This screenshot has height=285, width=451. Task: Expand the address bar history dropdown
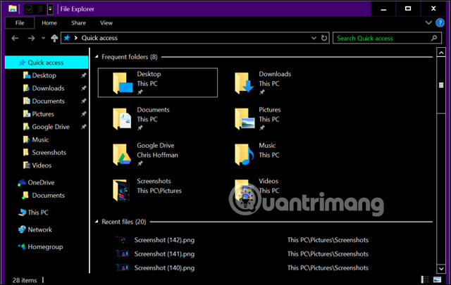314,38
